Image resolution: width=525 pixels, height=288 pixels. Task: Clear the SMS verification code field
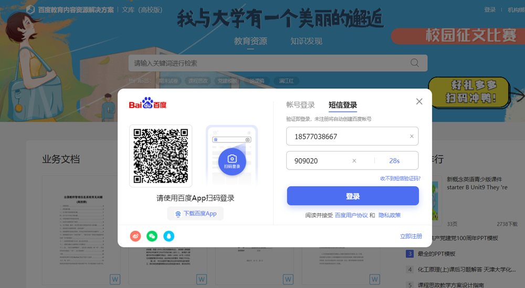click(x=354, y=161)
